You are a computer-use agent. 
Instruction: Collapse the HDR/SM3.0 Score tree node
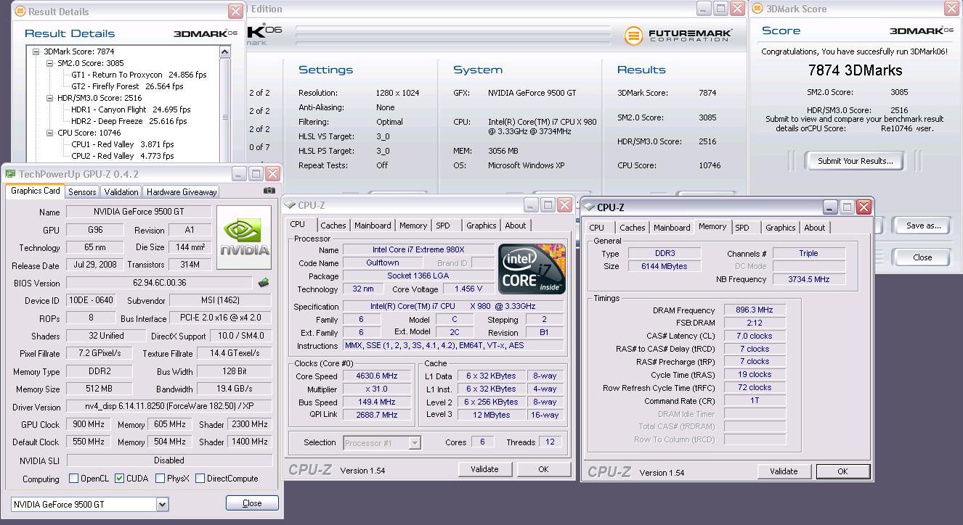click(49, 98)
